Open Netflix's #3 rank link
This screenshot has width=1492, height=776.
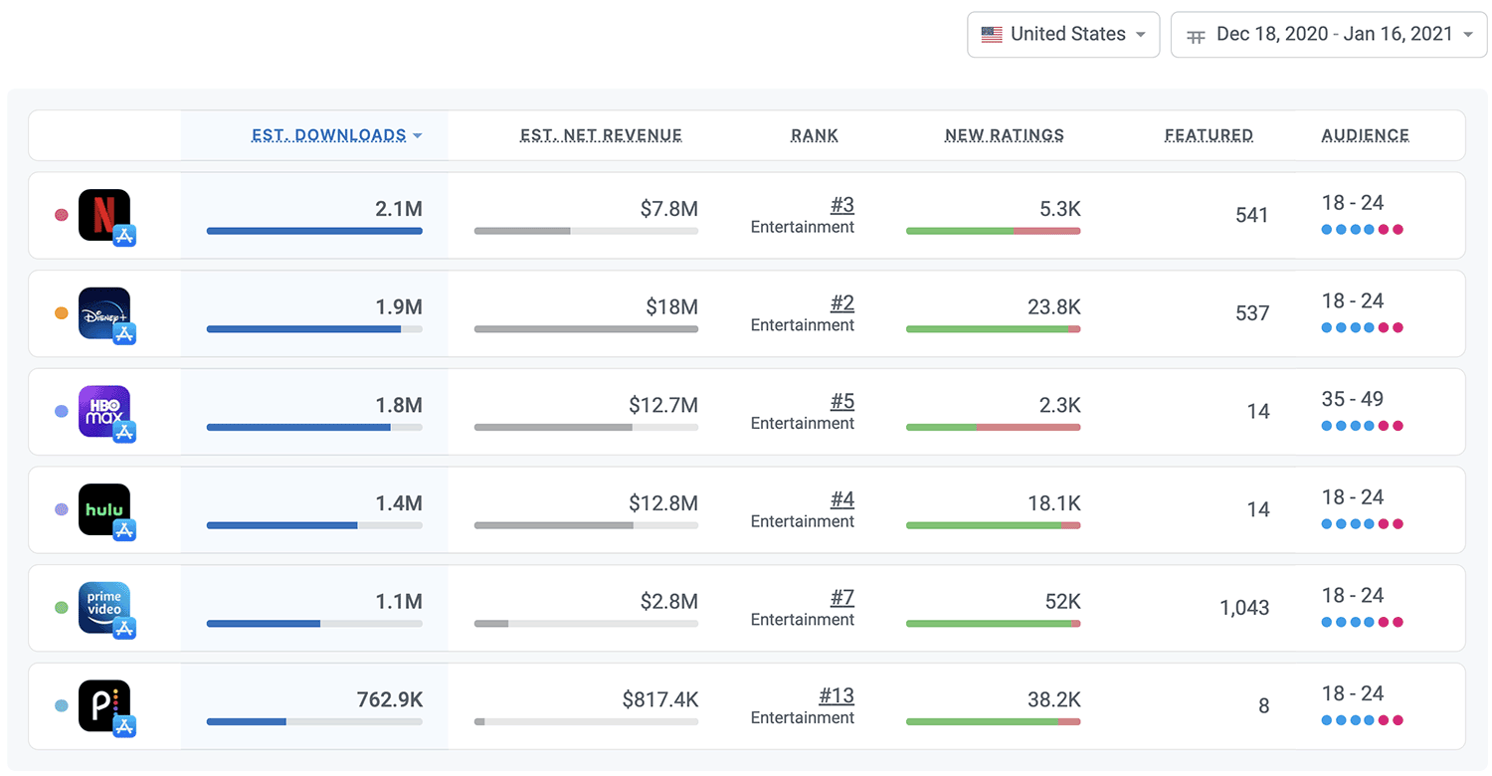click(841, 205)
